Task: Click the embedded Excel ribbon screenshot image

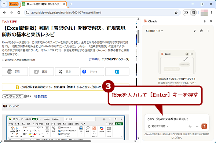Action: [x=66, y=128]
